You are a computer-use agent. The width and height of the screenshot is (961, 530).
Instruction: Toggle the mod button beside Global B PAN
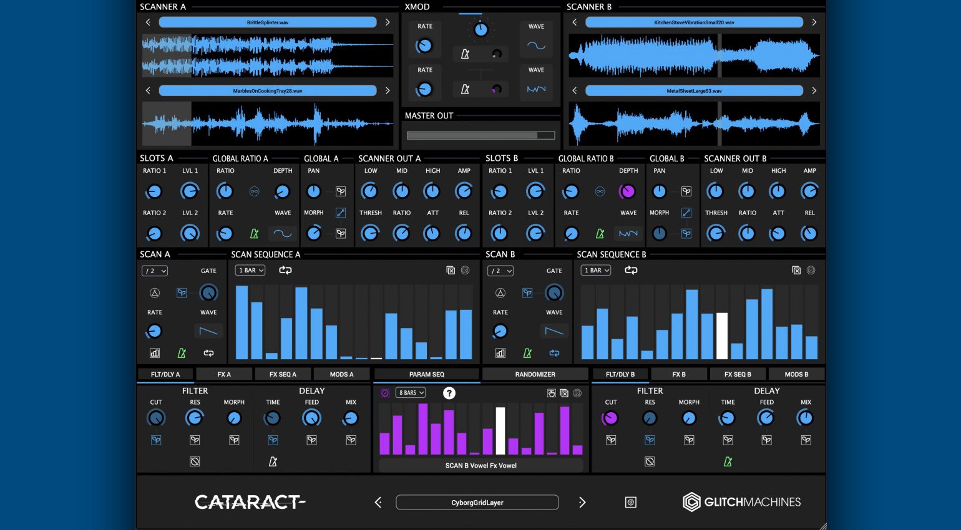coord(686,191)
